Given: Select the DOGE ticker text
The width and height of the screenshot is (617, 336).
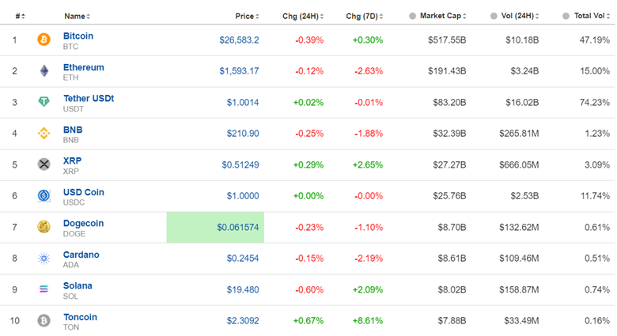Looking at the screenshot, I should click(74, 234).
